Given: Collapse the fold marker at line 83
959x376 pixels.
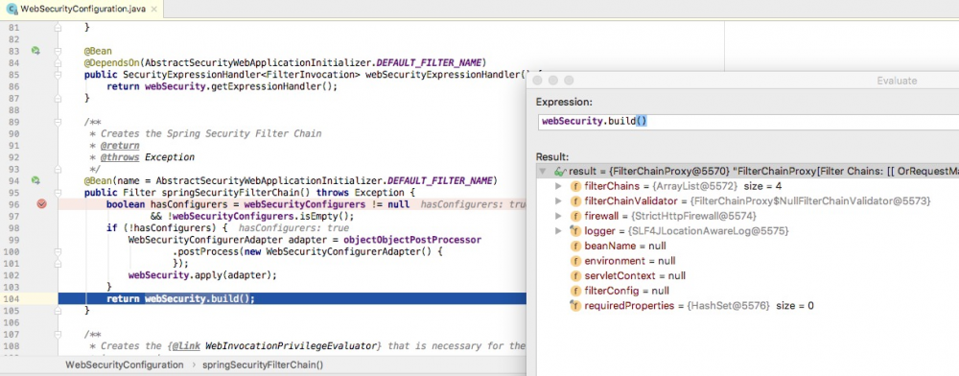Looking at the screenshot, I should tap(58, 52).
